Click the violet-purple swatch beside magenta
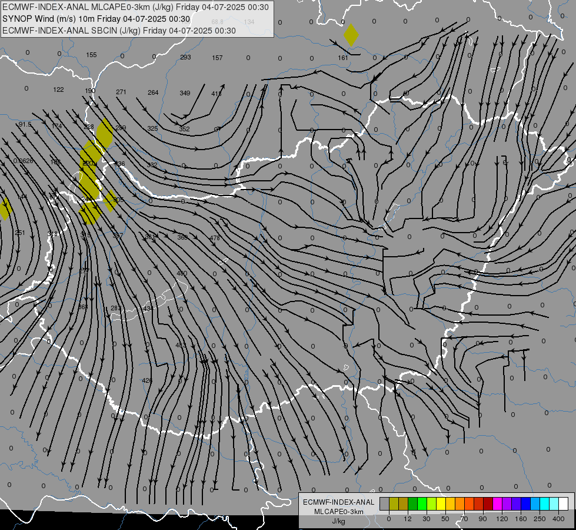Viewport: 576px width, 530px height. tap(507, 503)
